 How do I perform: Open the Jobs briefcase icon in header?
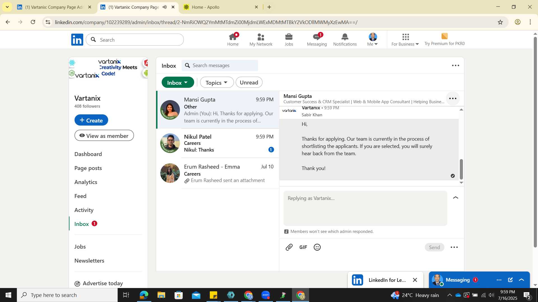pos(289,39)
